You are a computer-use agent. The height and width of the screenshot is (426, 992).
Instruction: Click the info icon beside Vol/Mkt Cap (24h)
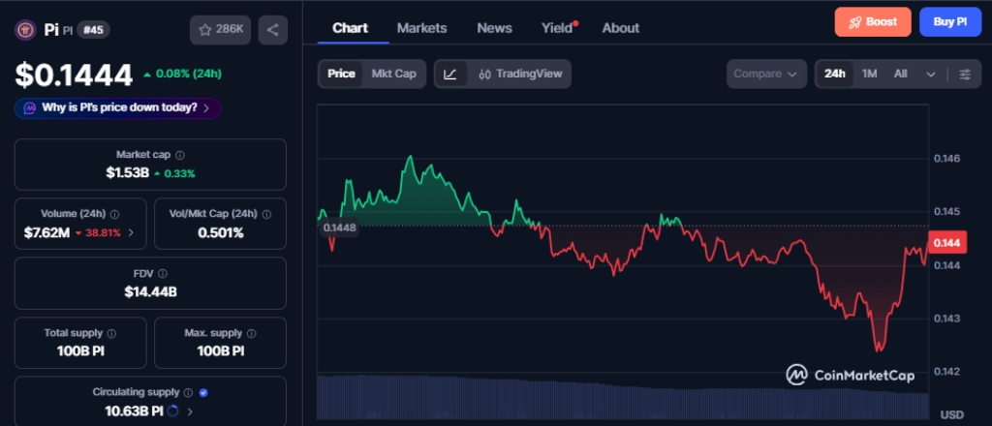pos(266,214)
